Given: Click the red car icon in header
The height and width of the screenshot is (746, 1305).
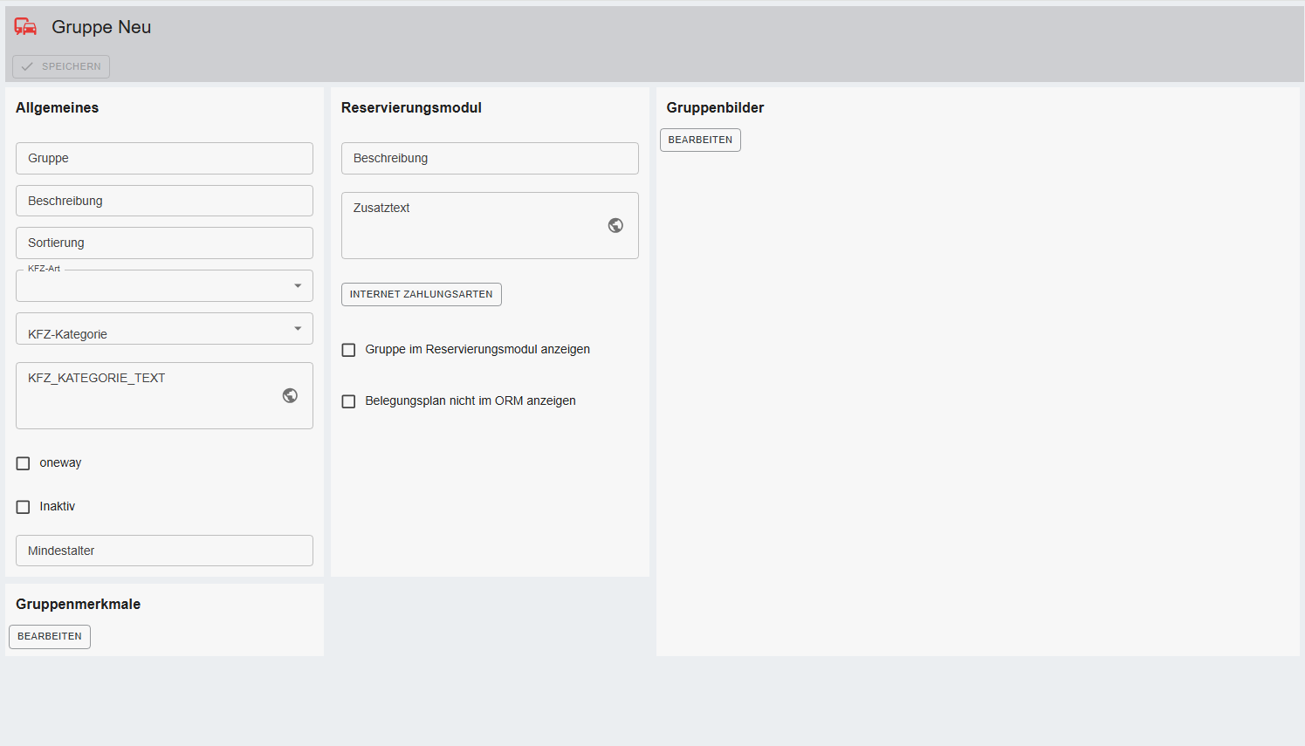Looking at the screenshot, I should tap(25, 27).
